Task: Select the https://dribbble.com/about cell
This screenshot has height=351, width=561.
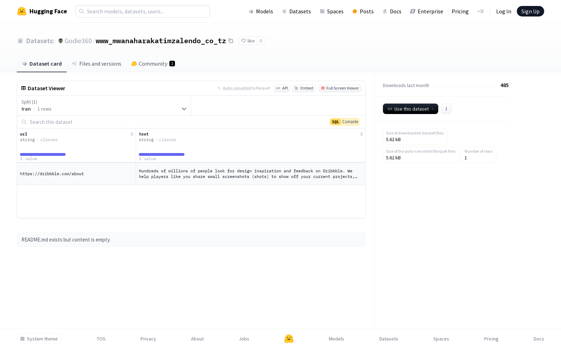Action: 76,174
